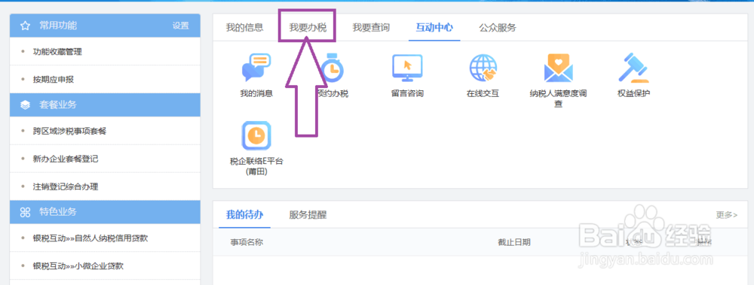Viewport: 754px width, 285px height.
Task: Switch to the 我要查询 tab
Action: click(x=371, y=27)
